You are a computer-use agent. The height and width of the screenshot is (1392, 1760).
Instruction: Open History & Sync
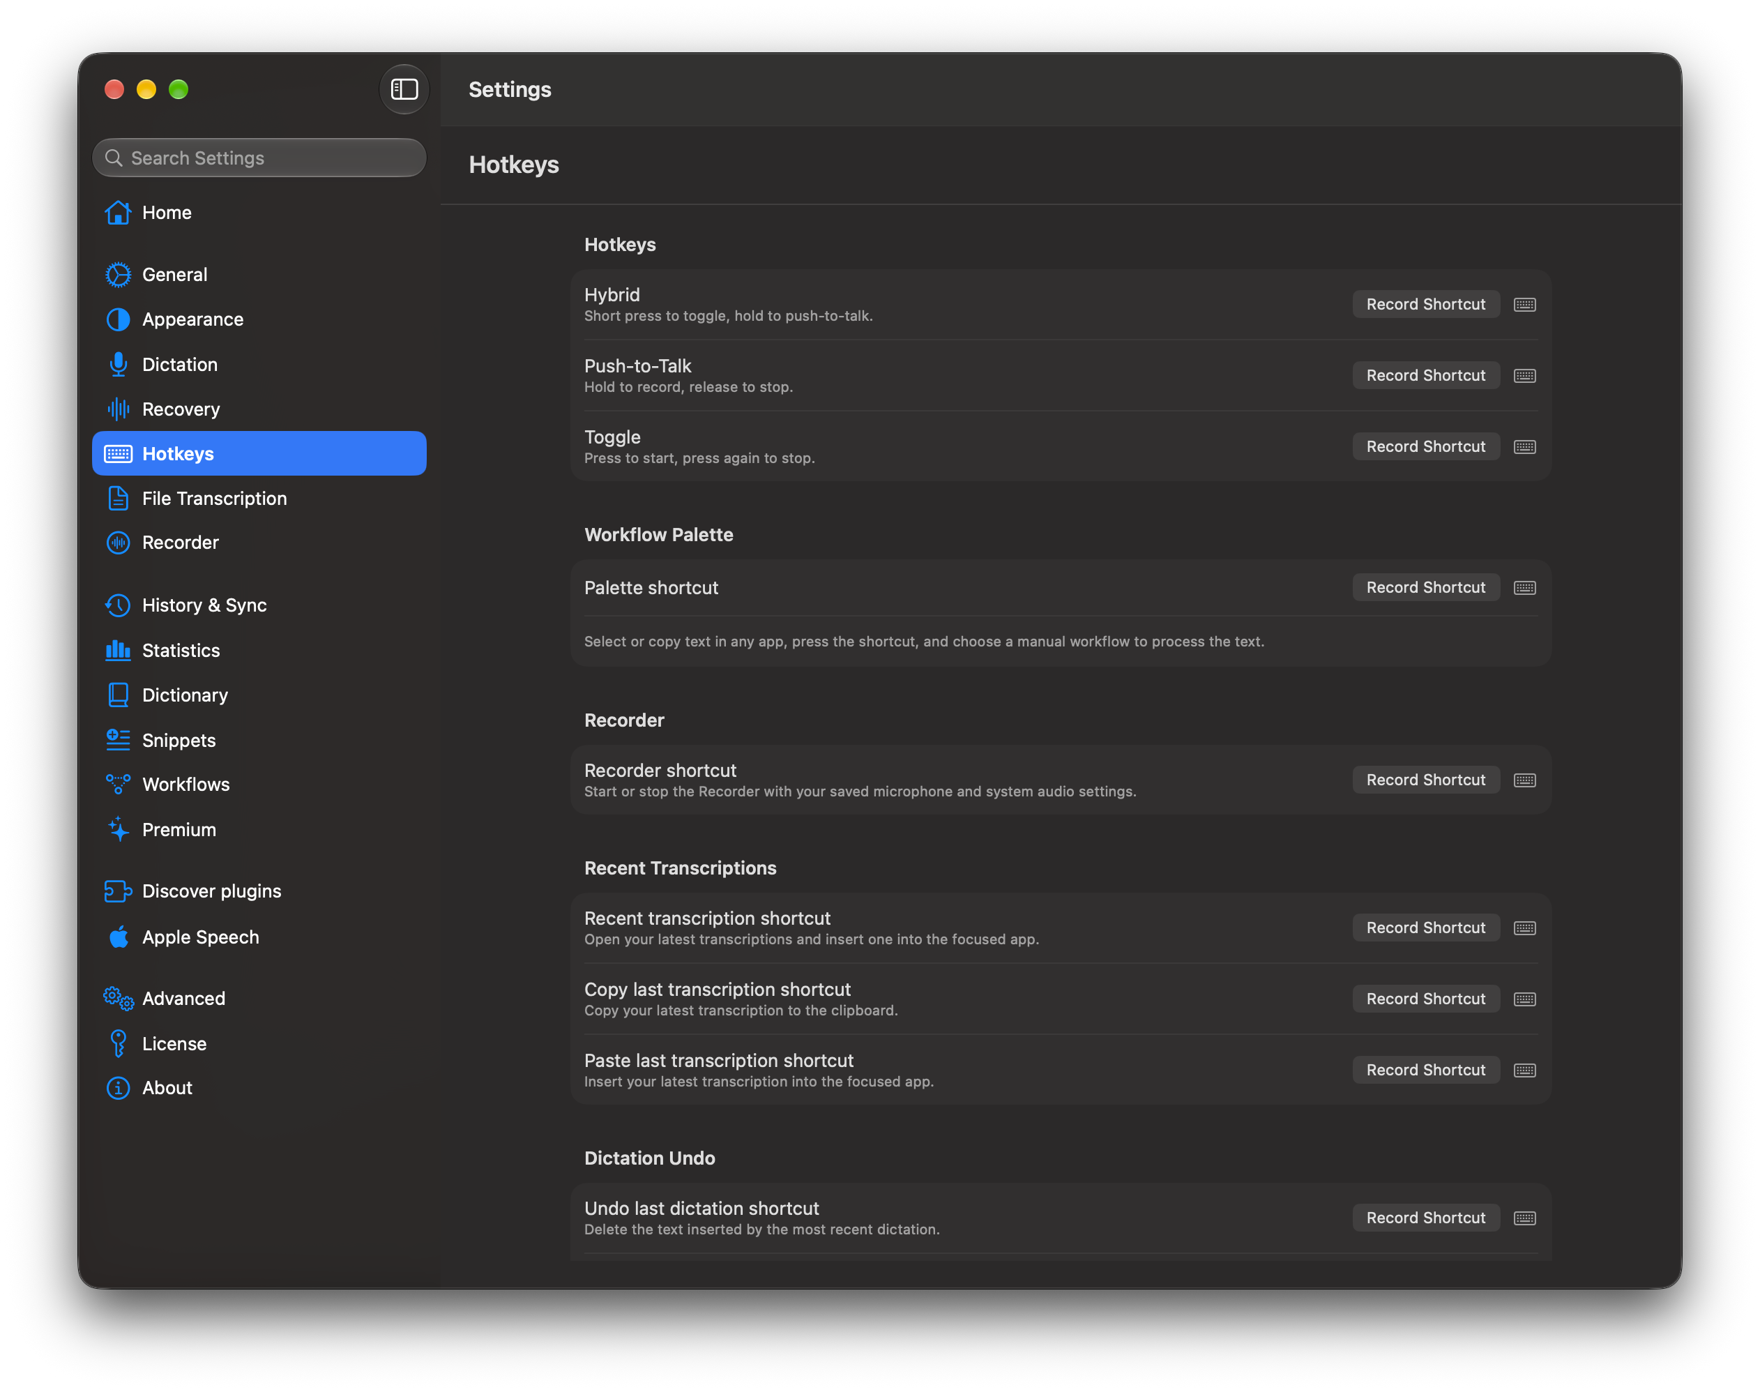pos(259,605)
